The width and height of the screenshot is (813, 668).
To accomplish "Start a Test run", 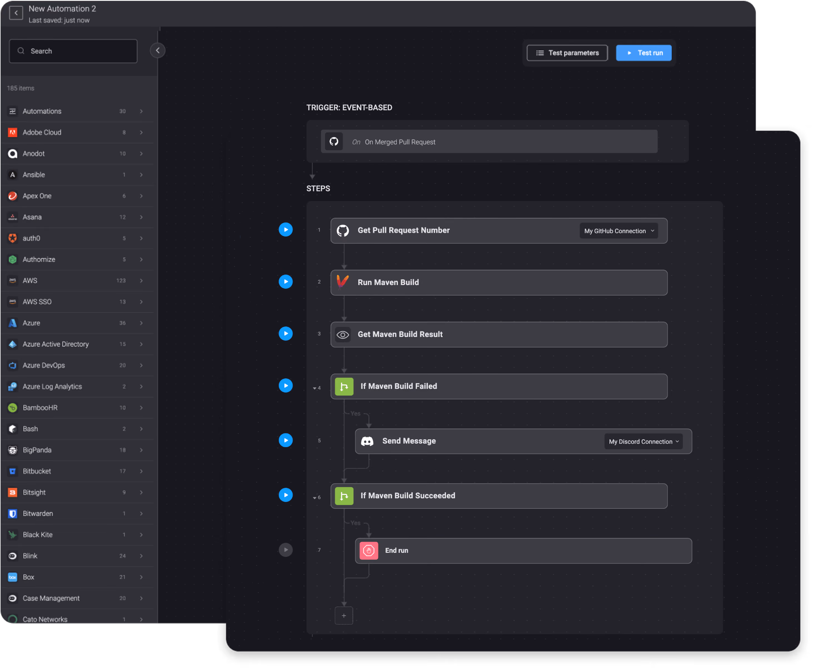I will (x=643, y=53).
